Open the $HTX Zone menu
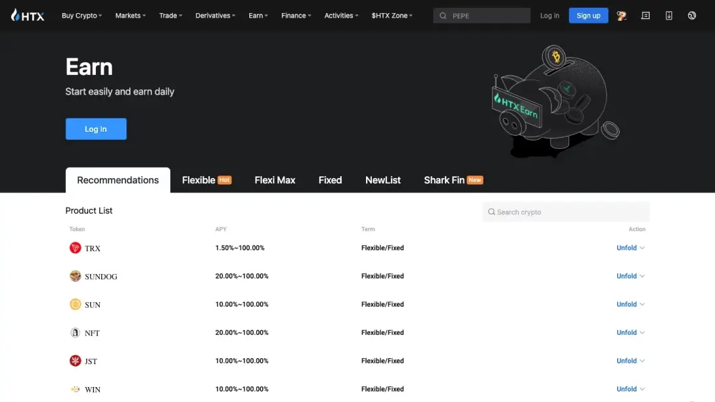The height and width of the screenshot is (402, 715). (391, 16)
